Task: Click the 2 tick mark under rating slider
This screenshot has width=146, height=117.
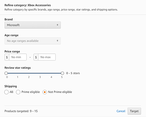Action: coord(29,77)
